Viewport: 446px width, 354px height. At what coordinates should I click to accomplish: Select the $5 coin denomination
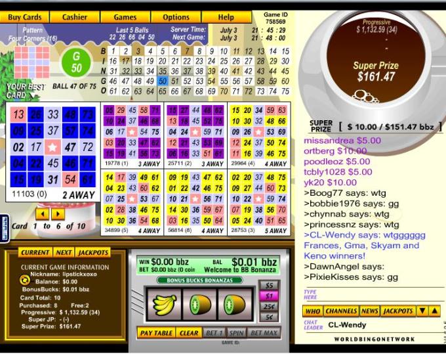coord(269,285)
